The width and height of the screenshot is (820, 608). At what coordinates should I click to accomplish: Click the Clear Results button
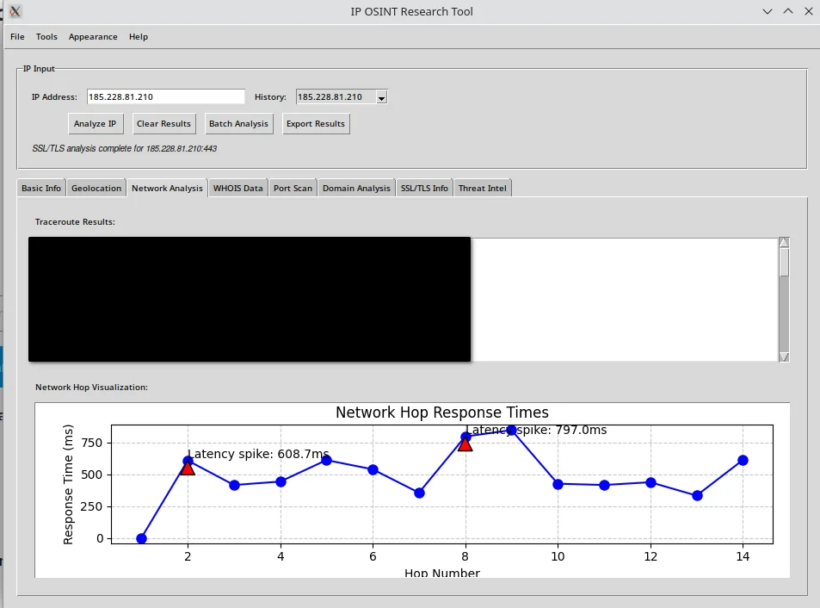[x=163, y=124]
